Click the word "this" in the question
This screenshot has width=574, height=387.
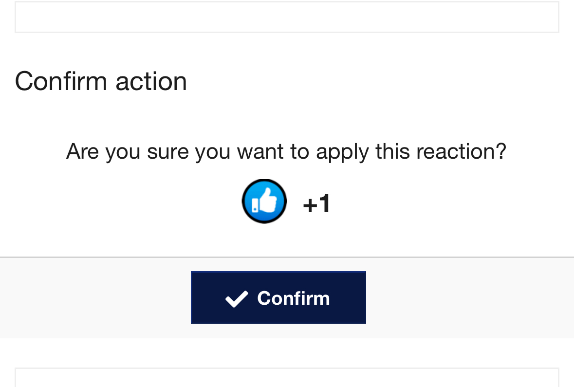392,151
